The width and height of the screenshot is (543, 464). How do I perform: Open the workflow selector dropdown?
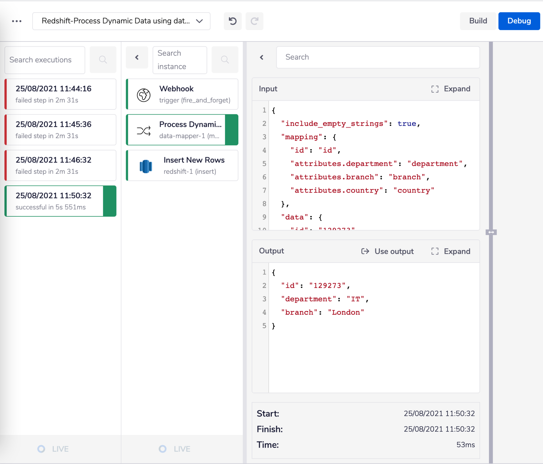tap(199, 21)
